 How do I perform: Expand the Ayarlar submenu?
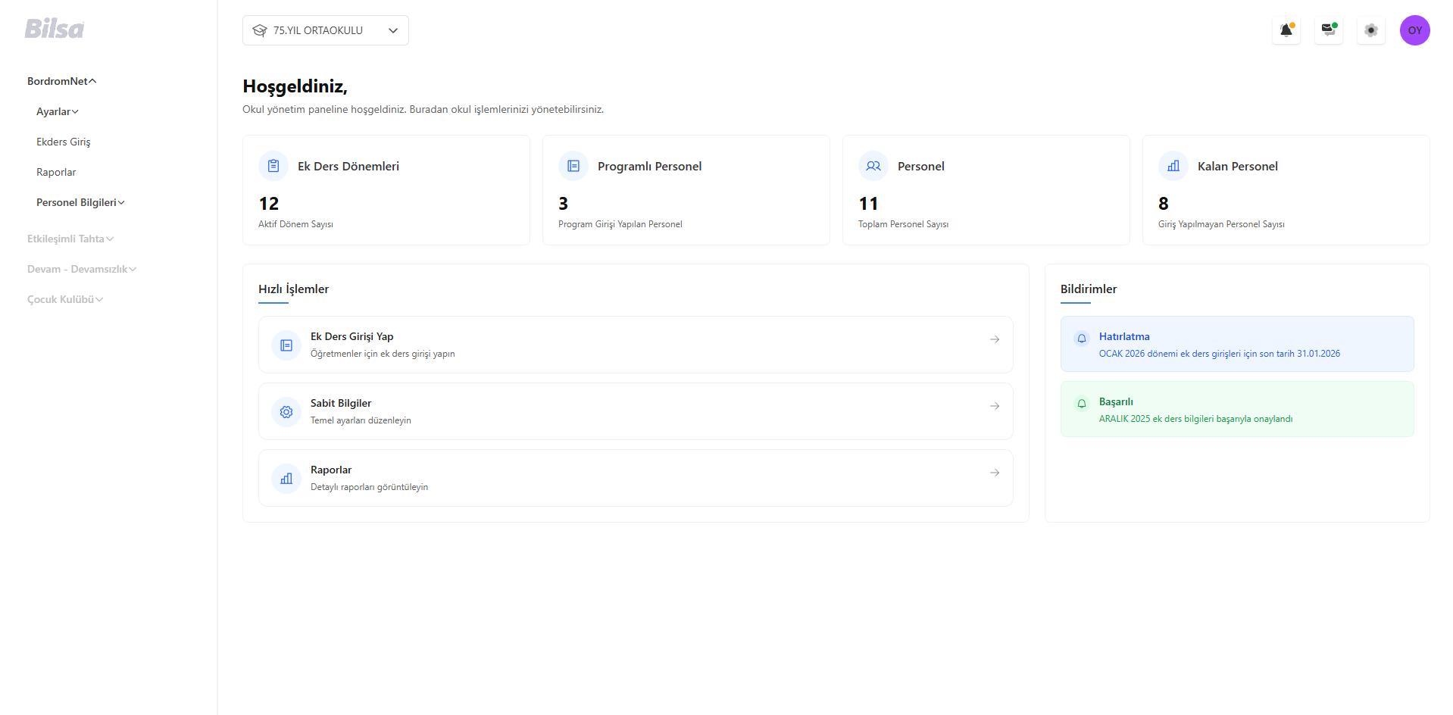click(x=58, y=111)
